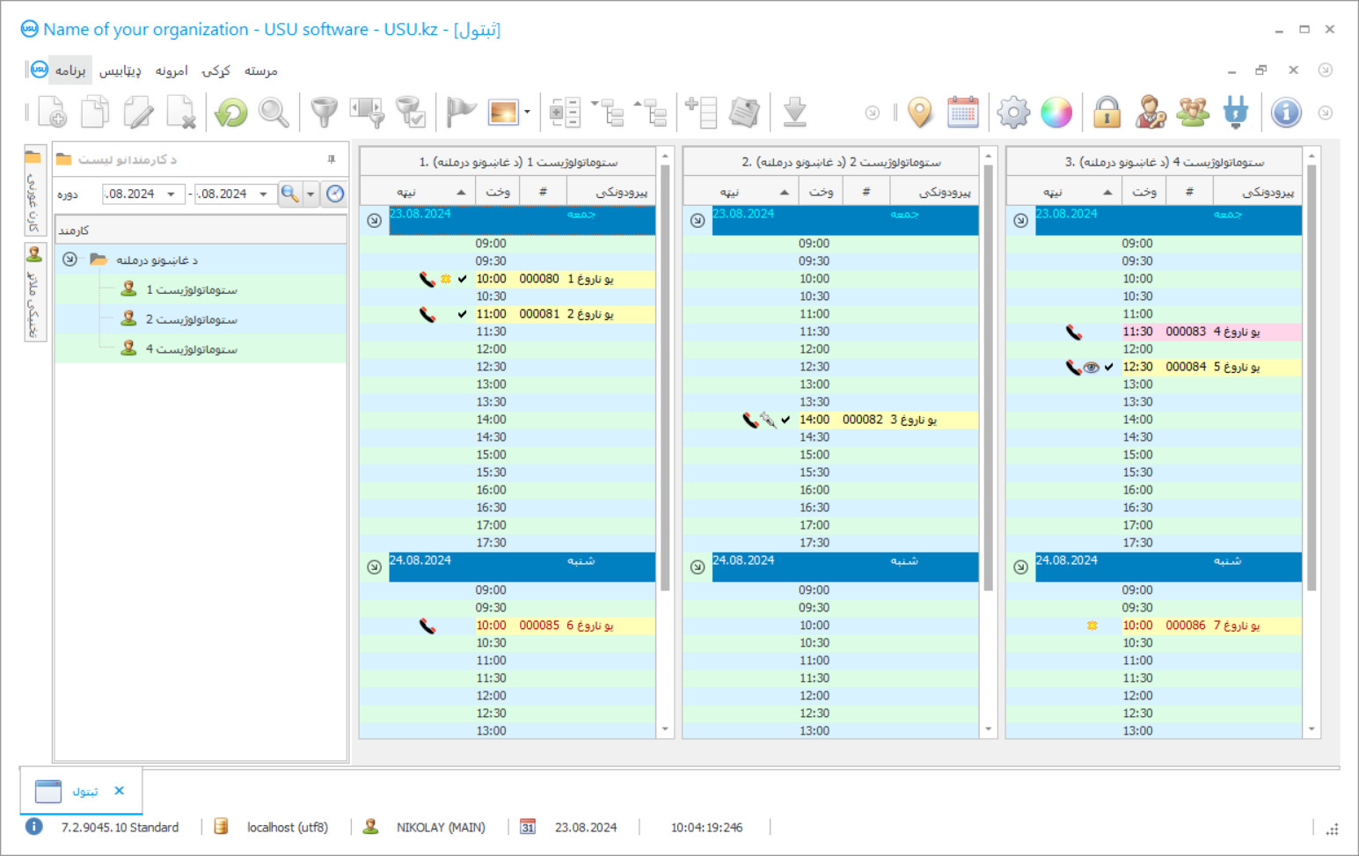The image size is (1359, 856).
Task: Open the calendar icon in the toolbar
Action: click(x=963, y=113)
